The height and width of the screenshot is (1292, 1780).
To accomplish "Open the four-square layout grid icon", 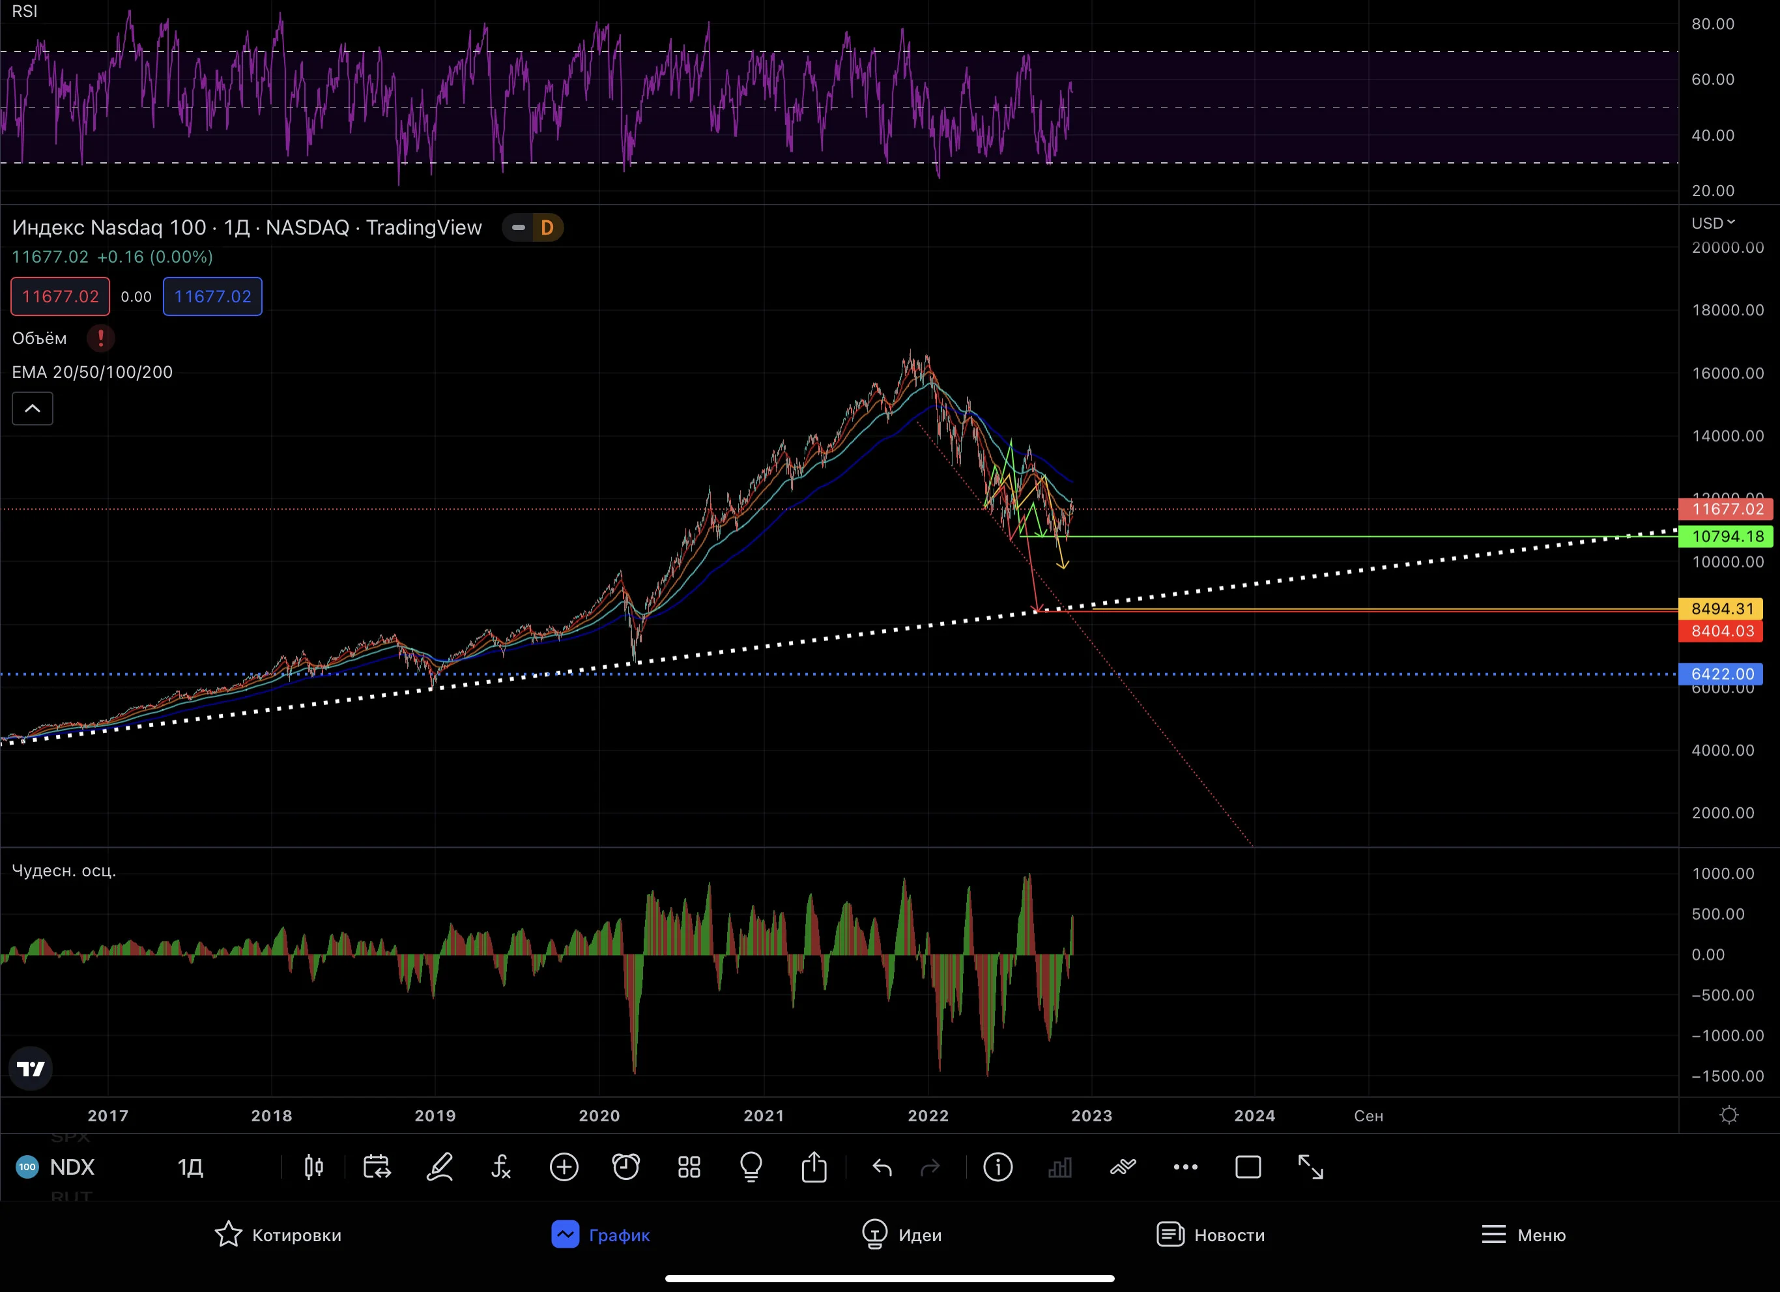I will [689, 1167].
